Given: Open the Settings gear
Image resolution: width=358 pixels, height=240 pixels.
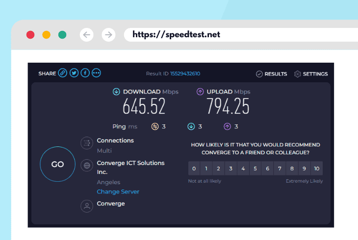Looking at the screenshot, I should tap(311, 74).
